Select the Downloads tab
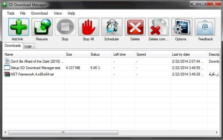The width and height of the screenshot is (223, 140). tap(13, 46)
